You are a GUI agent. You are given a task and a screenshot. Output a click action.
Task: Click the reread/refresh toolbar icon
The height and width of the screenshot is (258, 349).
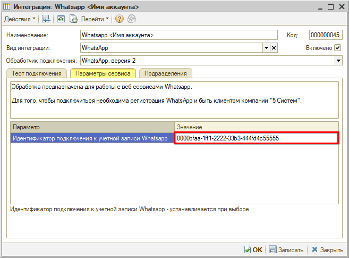click(61, 19)
